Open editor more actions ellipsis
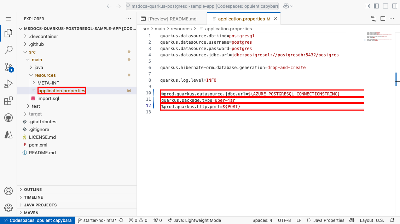Viewport: 400px width, 224px height. pyautogui.click(x=392, y=19)
